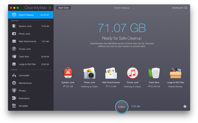Click the 223.48 GB Smart Cleanup total

(44, 15)
